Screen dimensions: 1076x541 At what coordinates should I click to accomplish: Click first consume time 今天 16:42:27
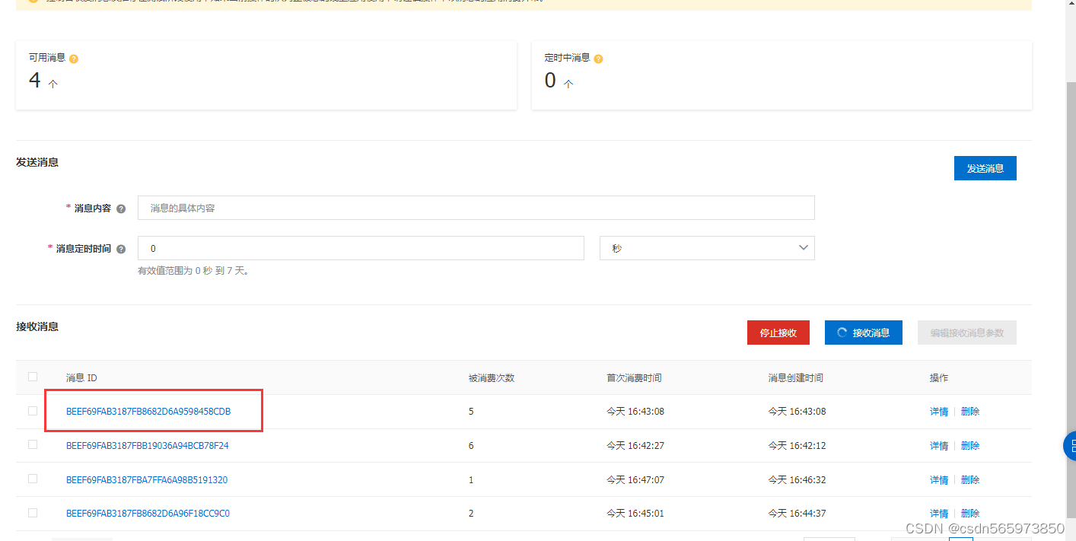click(635, 446)
